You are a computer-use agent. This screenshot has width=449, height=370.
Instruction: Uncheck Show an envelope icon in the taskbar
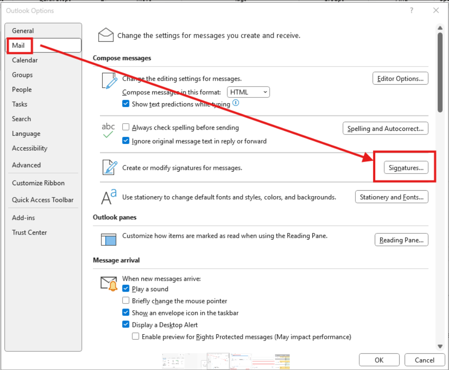tap(126, 312)
